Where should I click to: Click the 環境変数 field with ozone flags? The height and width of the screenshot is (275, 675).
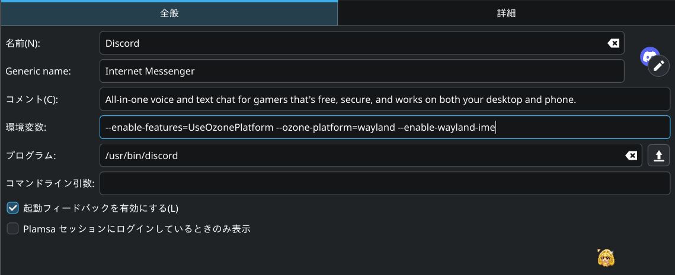pyautogui.click(x=385, y=127)
